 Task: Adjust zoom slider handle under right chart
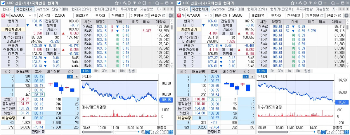pos(315,132)
